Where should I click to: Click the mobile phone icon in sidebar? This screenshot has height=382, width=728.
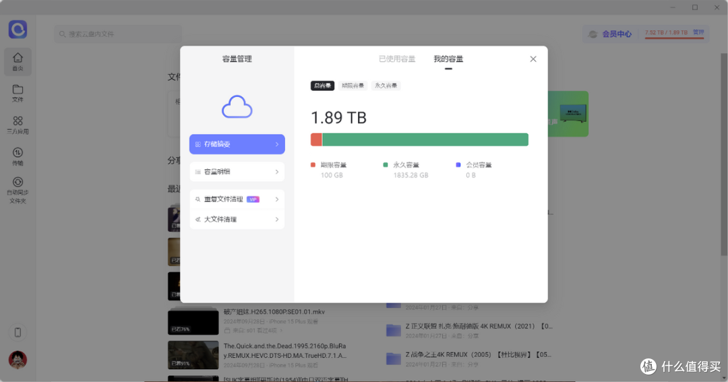click(18, 332)
